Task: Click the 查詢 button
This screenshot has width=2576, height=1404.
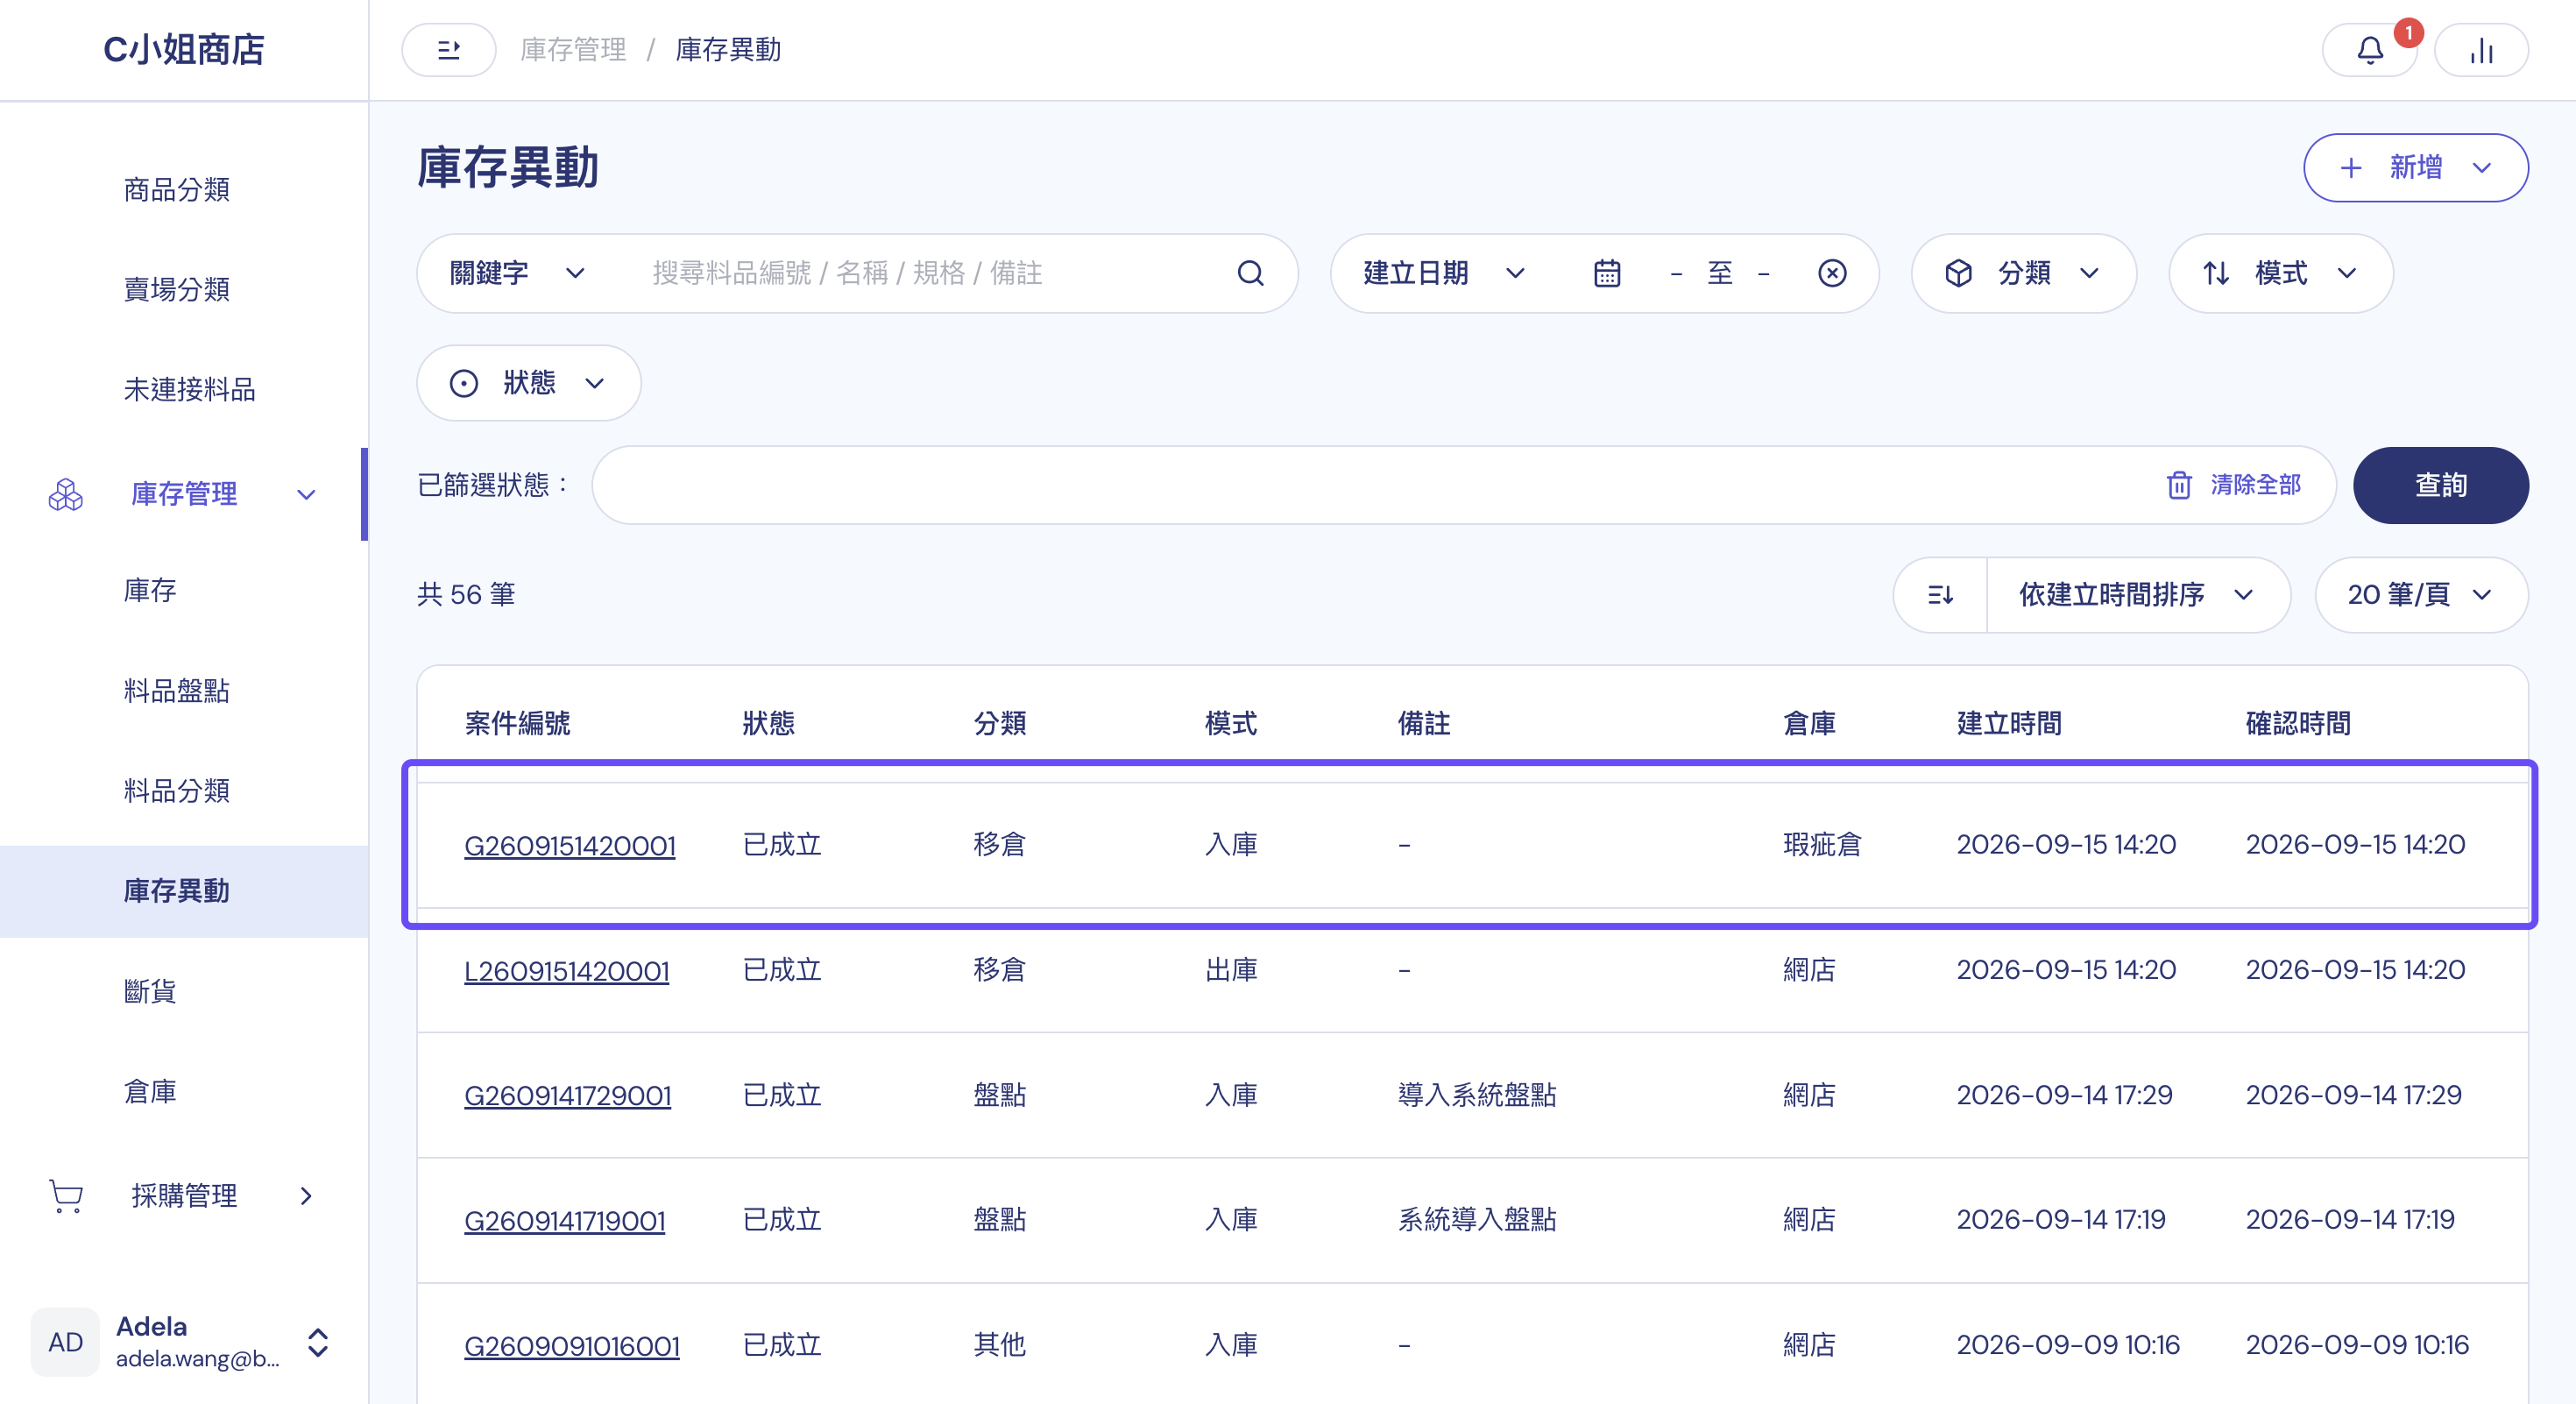Action: (x=2440, y=485)
